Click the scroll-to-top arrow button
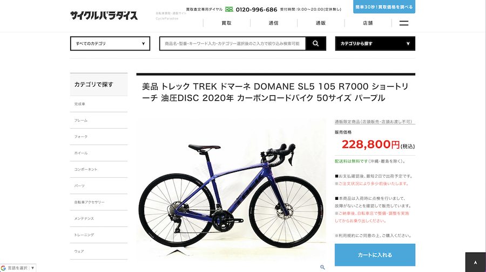 (x=475, y=262)
